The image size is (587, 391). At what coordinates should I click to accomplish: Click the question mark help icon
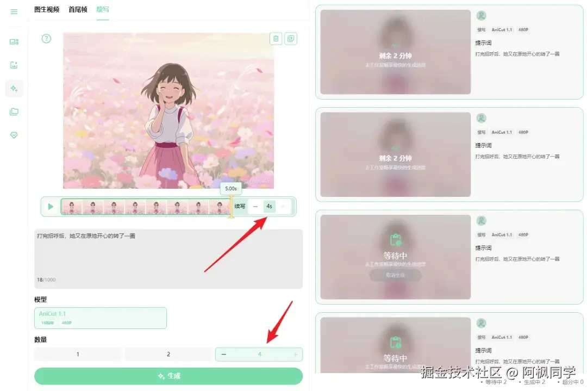[46, 39]
